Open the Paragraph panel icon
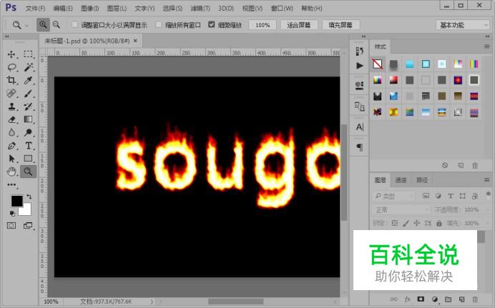495x308 pixels. coord(360,147)
